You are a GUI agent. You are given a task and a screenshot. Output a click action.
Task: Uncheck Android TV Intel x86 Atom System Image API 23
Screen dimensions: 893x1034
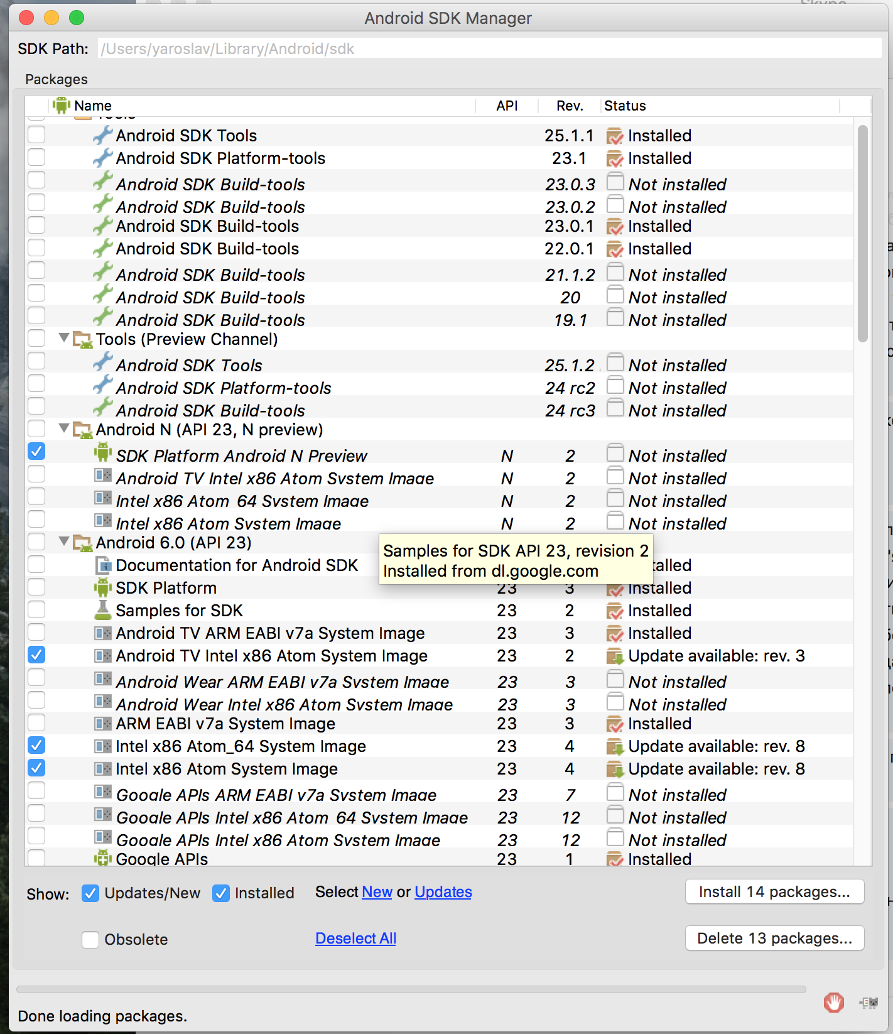(x=36, y=655)
